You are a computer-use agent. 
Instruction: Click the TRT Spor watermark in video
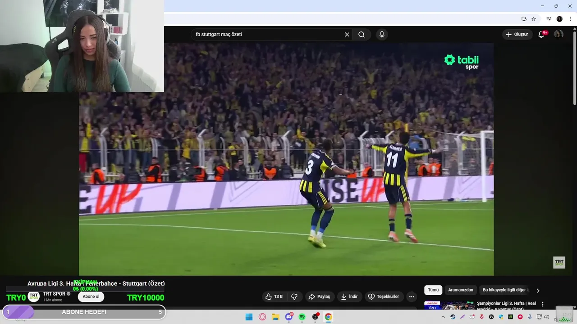pos(559,262)
